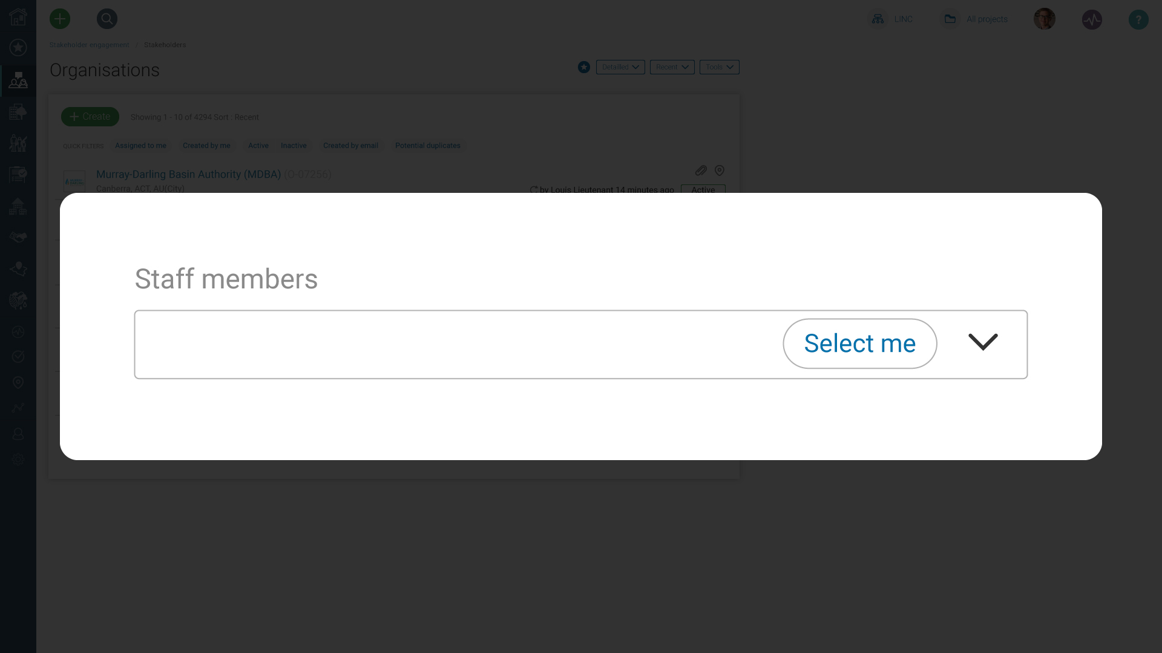Open the Detailed view dropdown
Image resolution: width=1162 pixels, height=653 pixels.
coord(620,67)
